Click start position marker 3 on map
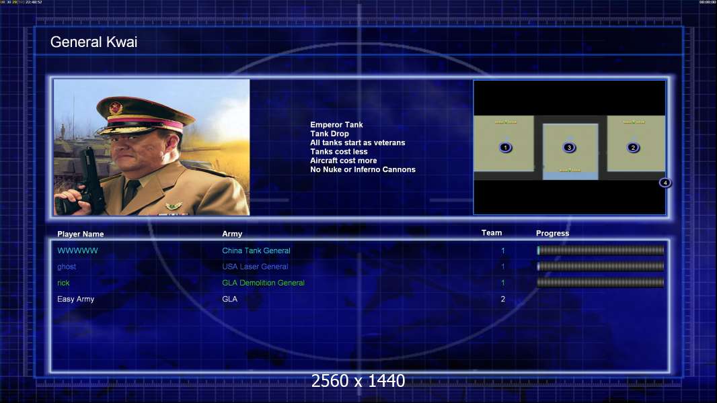This screenshot has width=717, height=403. 569,147
